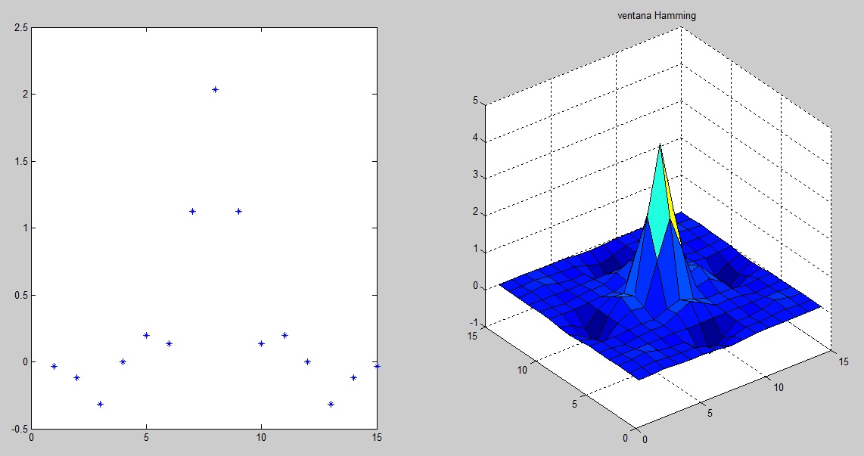
Task: Select the cyan face of the surface peak
Action: coord(660,200)
